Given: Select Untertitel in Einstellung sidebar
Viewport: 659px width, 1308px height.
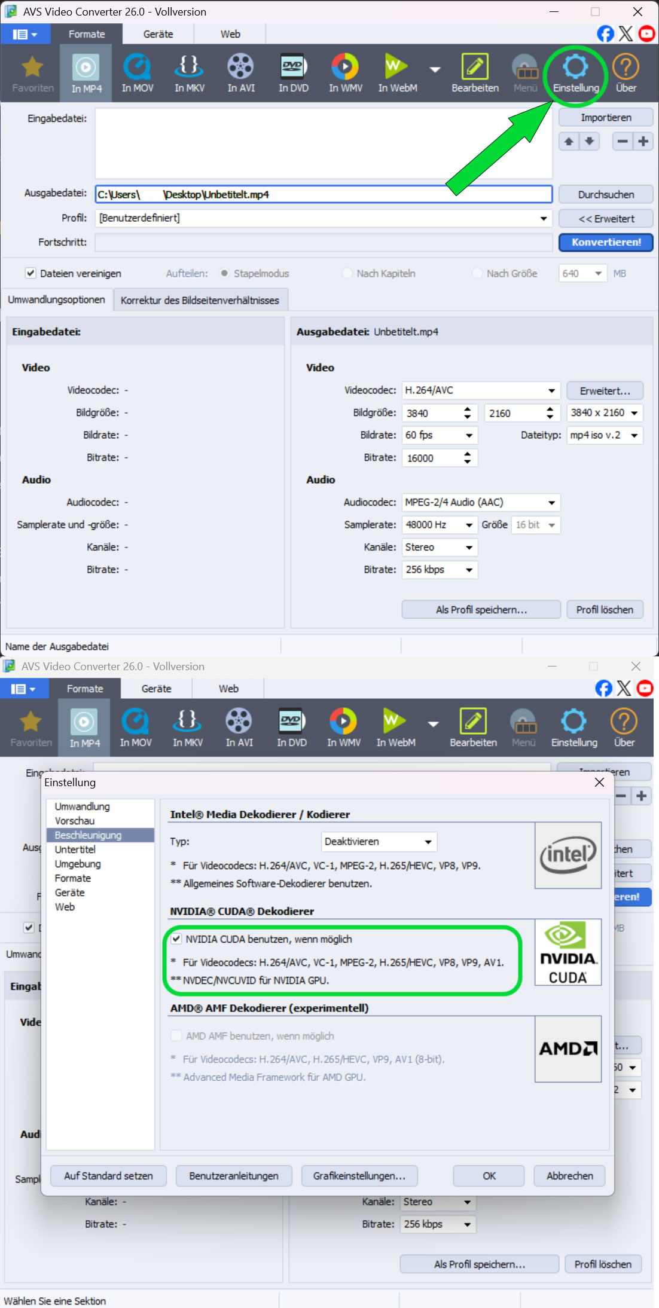Looking at the screenshot, I should tap(75, 849).
